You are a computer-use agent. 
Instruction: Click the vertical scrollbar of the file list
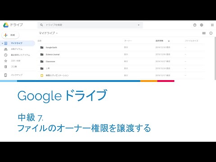tap(215, 58)
